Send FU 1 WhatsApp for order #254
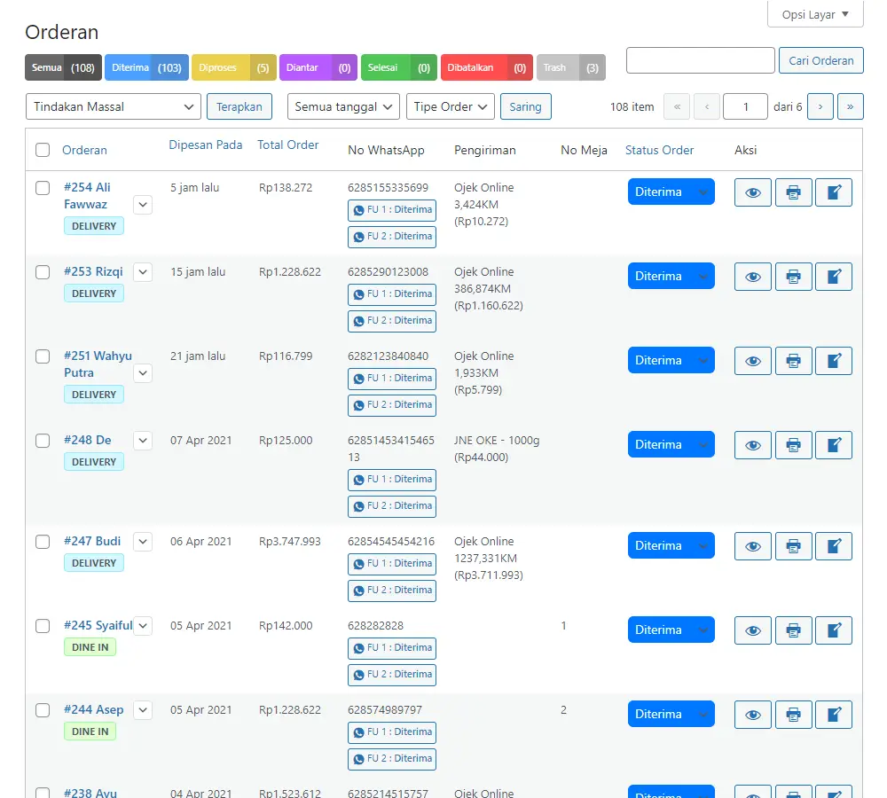This screenshot has width=887, height=798. (392, 210)
